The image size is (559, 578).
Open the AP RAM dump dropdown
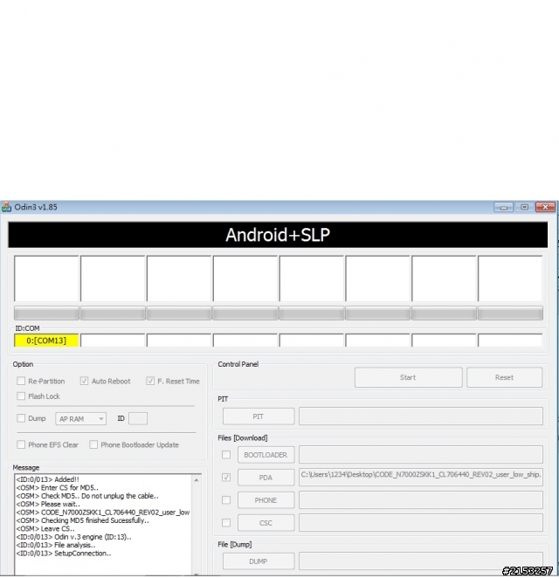click(80, 419)
